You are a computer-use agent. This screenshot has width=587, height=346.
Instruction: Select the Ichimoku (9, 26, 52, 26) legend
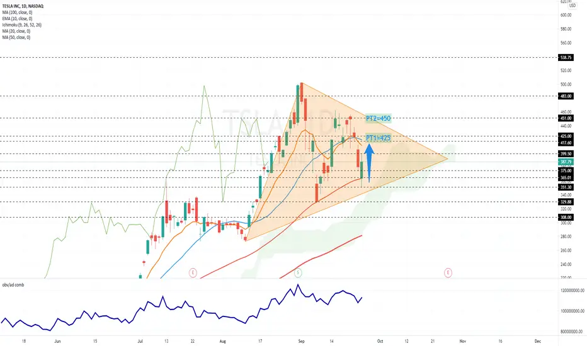pos(21,25)
